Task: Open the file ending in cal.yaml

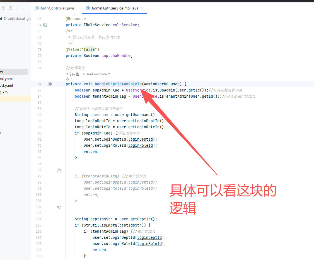Action: pos(6,79)
